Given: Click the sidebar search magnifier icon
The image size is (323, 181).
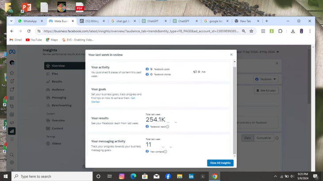Looking at the screenshot, I should [12, 155].
